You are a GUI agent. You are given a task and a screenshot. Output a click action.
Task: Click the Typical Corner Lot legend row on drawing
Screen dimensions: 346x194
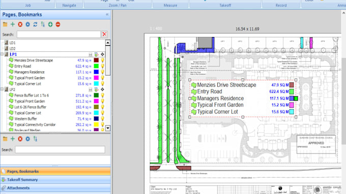[243, 112]
